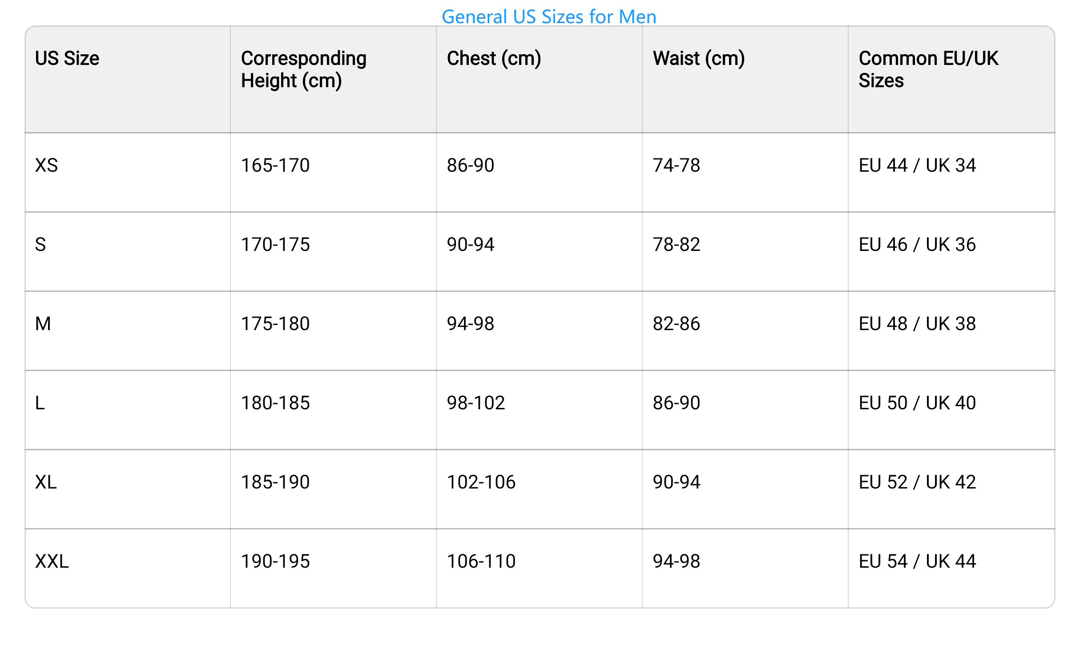Select the US Size column header
This screenshot has height=650, width=1080.
[128, 79]
